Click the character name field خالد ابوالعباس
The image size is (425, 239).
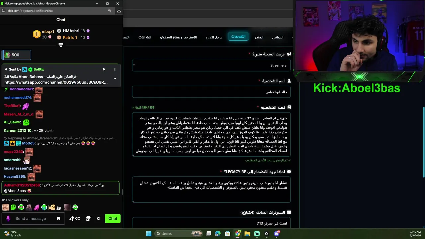coord(211,92)
